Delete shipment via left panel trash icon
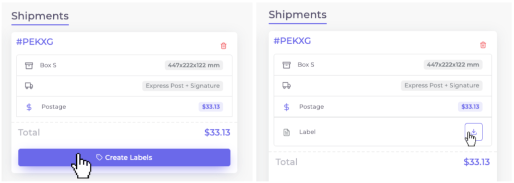This screenshot has height=183, width=514. click(x=223, y=46)
